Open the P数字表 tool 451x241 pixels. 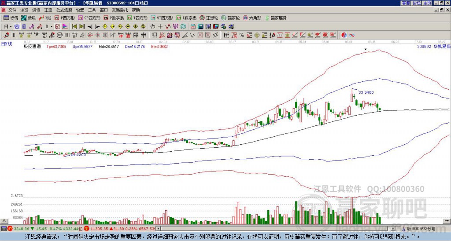114,18
